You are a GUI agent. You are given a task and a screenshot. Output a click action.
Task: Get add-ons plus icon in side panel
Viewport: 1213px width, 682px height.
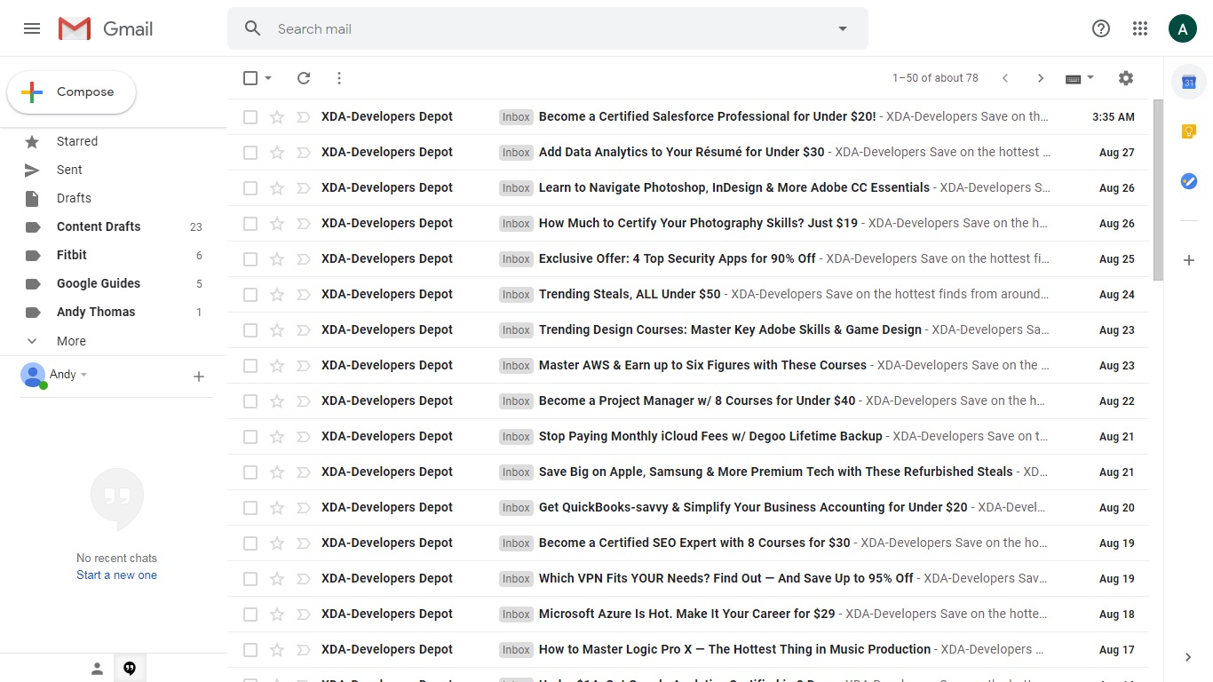(x=1189, y=260)
